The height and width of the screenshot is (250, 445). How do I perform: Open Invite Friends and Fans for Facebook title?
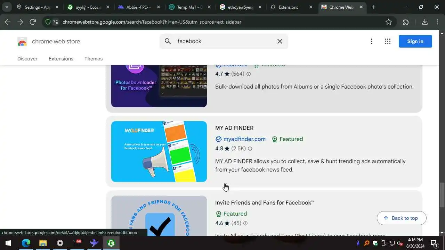click(x=265, y=203)
